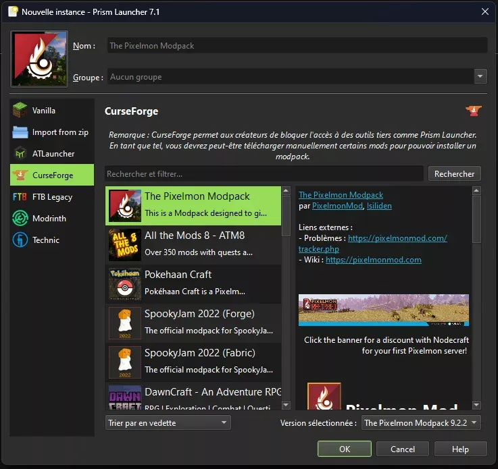Click the SpookyJam 2022 (Forge) ghost thumbnail

tap(125, 323)
